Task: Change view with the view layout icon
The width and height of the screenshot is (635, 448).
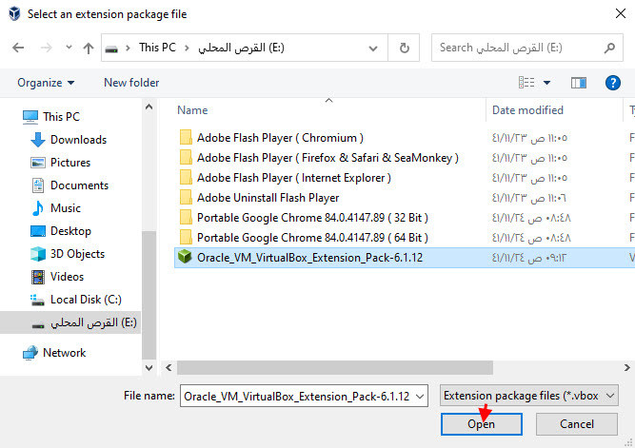Action: (526, 83)
